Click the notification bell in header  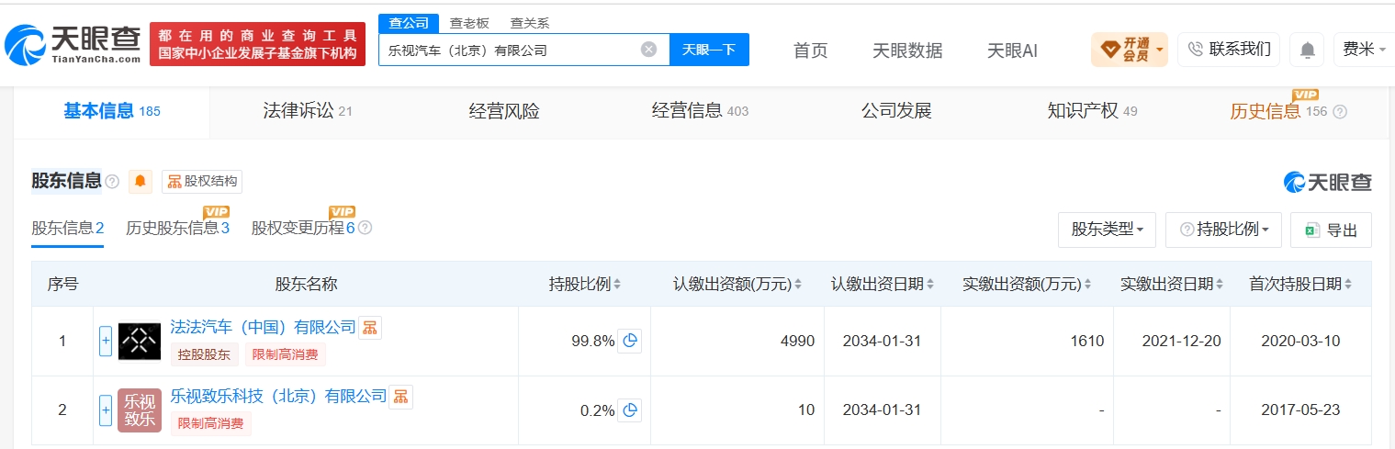[1307, 50]
